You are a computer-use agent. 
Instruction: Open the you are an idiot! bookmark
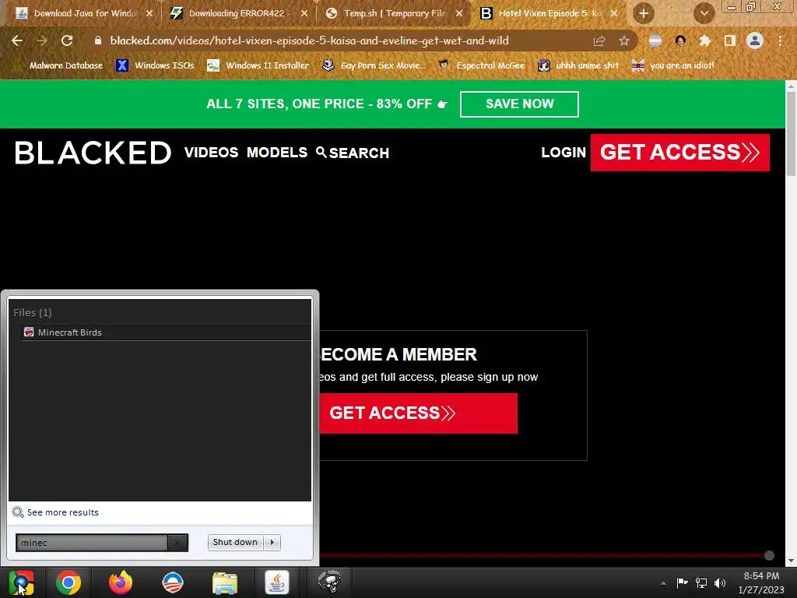pyautogui.click(x=673, y=65)
